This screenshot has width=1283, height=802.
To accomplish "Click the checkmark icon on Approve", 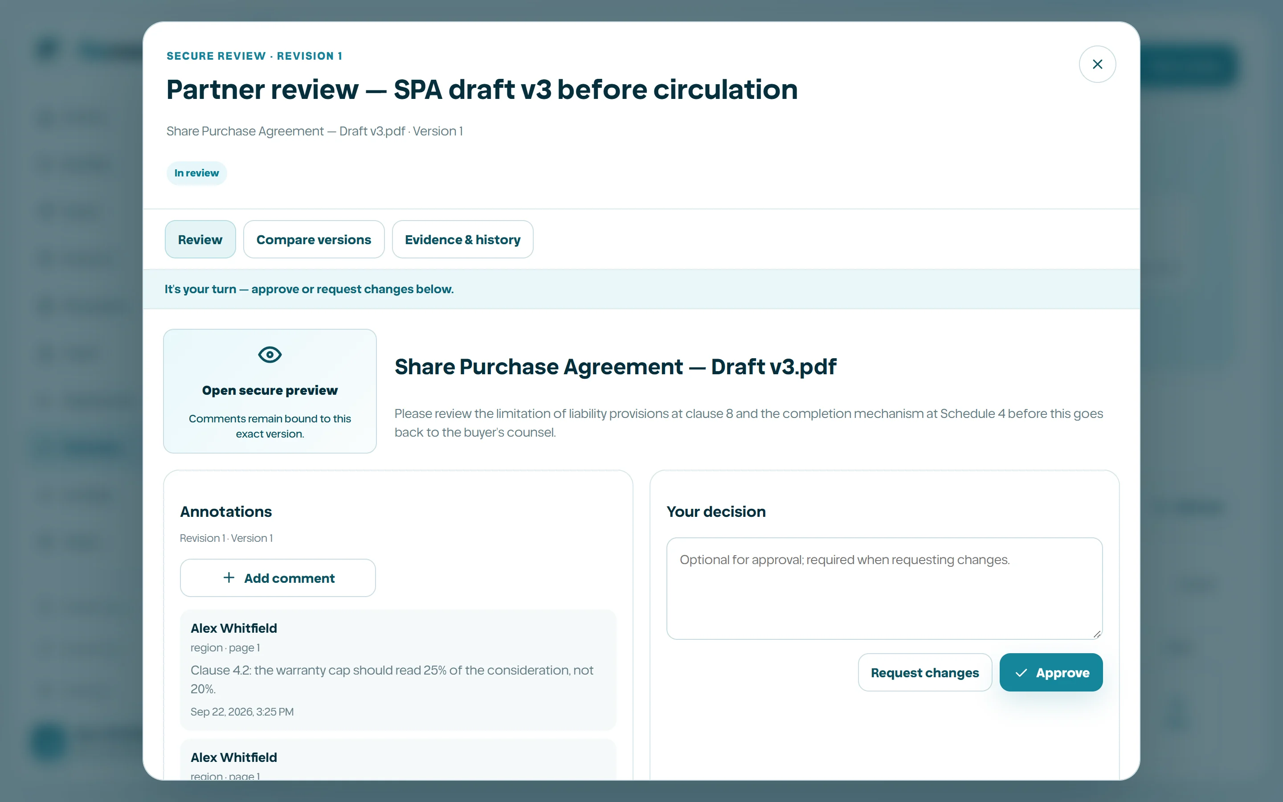I will [1021, 673].
